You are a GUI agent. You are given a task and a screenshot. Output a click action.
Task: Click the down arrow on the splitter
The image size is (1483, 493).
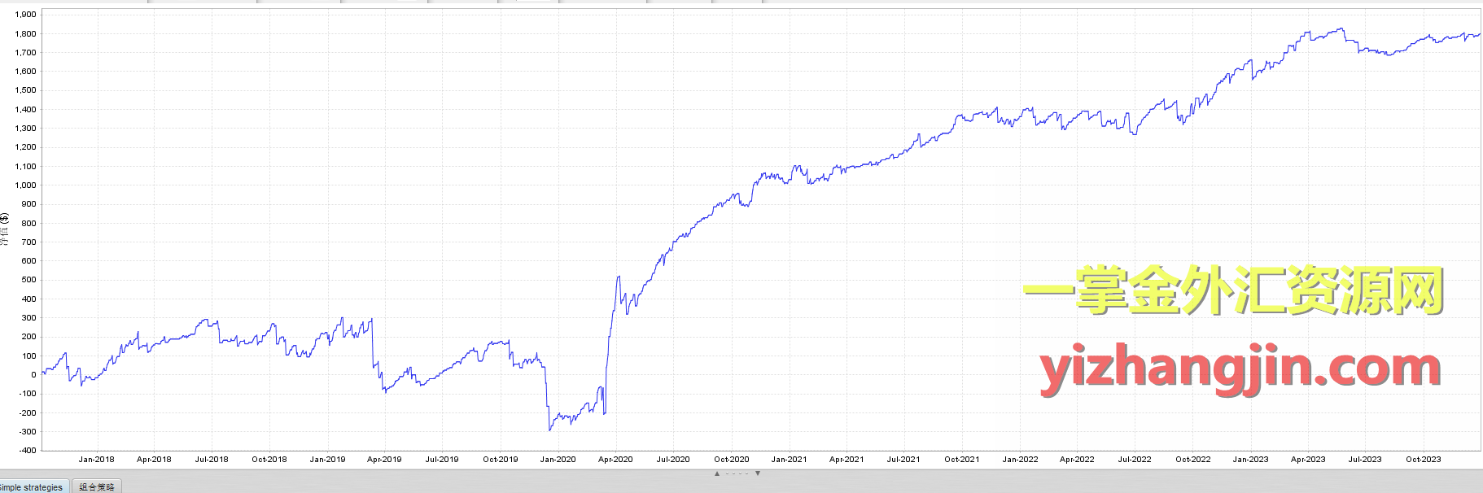[758, 473]
